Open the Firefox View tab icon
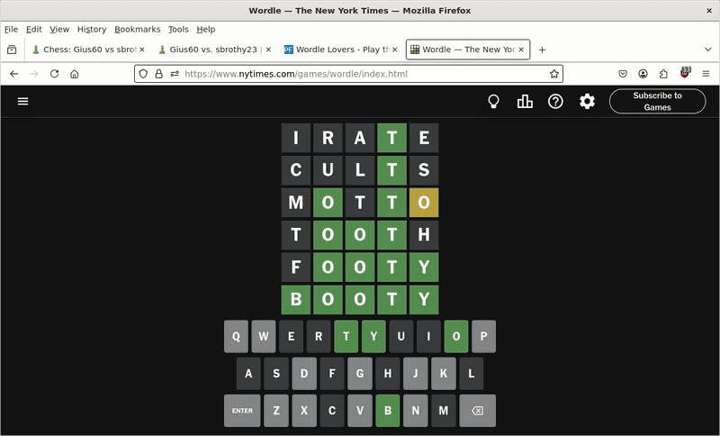Image resolution: width=720 pixels, height=436 pixels. coord(12,50)
